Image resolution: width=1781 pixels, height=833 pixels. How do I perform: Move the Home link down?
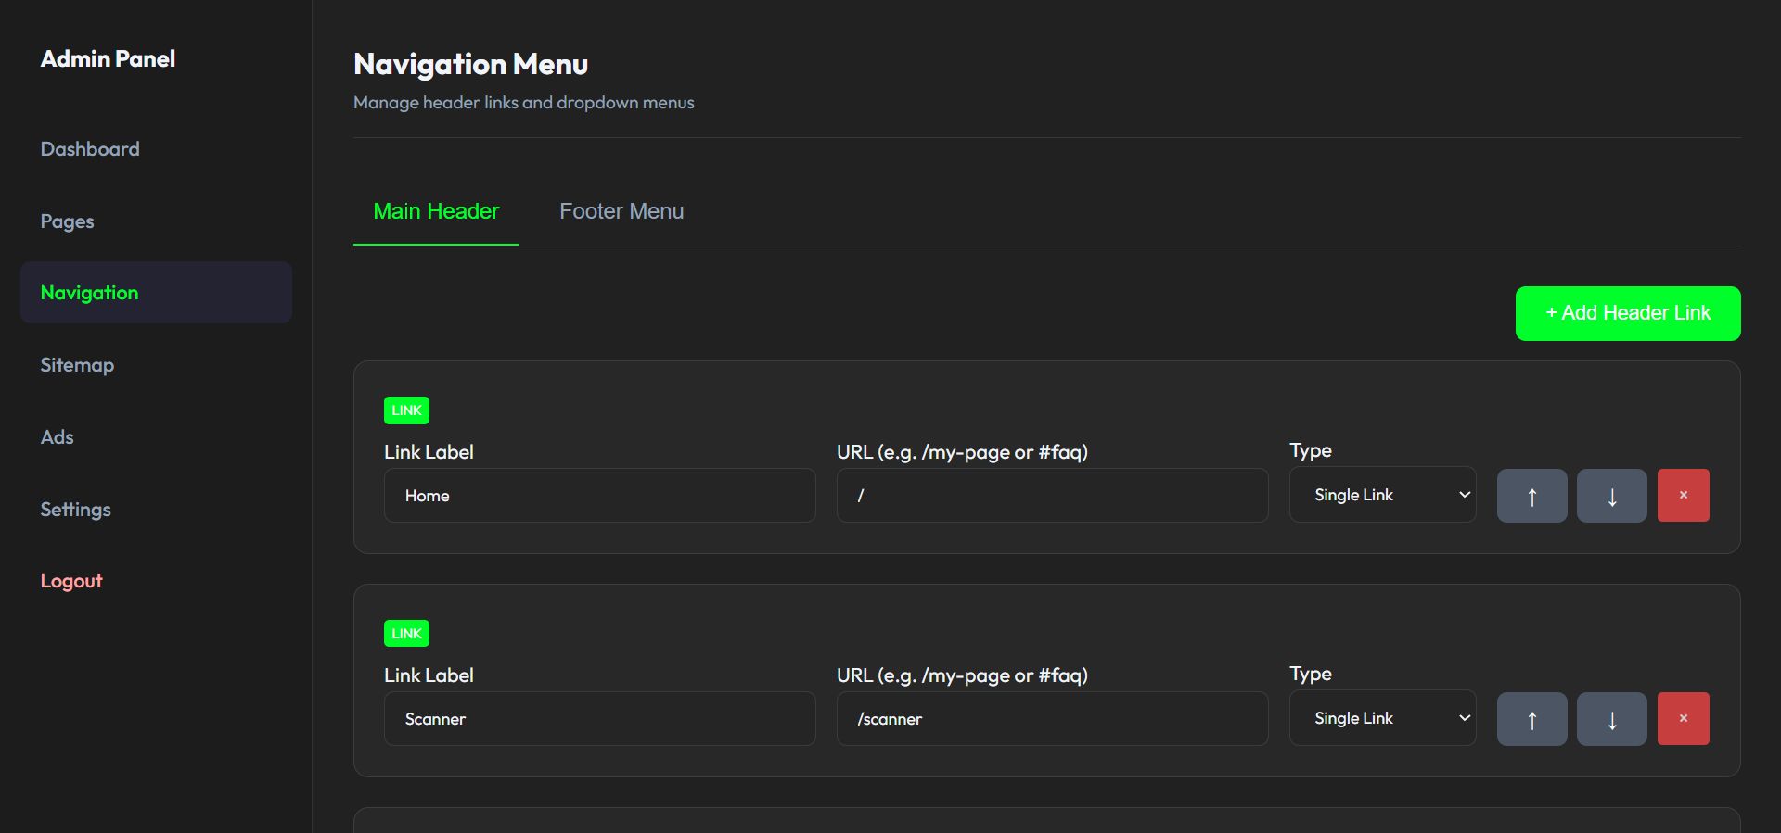pyautogui.click(x=1611, y=496)
